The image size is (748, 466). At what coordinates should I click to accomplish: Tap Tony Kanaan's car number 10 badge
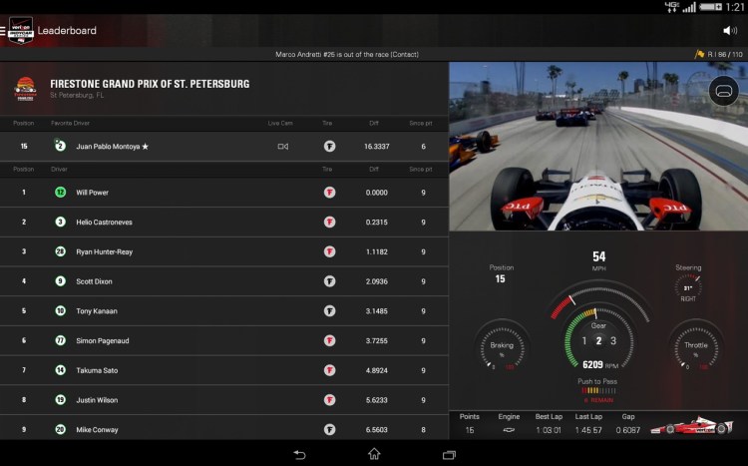[x=60, y=310]
